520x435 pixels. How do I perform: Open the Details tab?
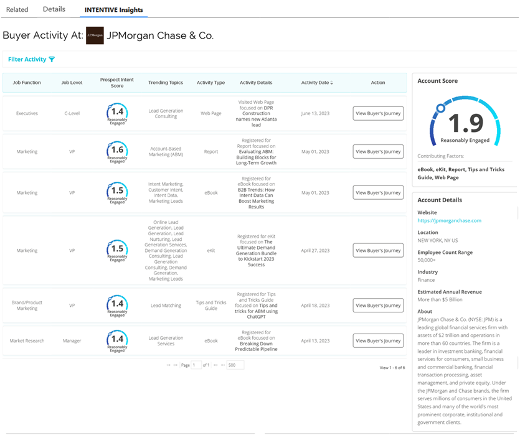pyautogui.click(x=54, y=9)
